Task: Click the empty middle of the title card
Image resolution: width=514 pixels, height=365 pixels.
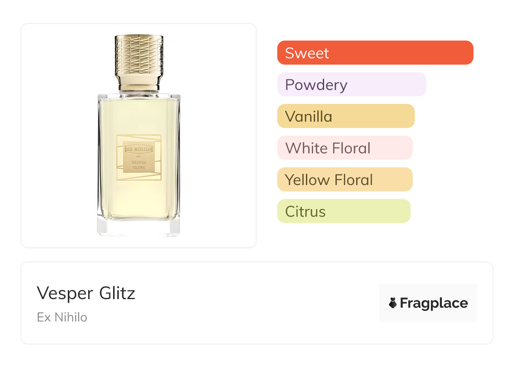Action: 253,303
